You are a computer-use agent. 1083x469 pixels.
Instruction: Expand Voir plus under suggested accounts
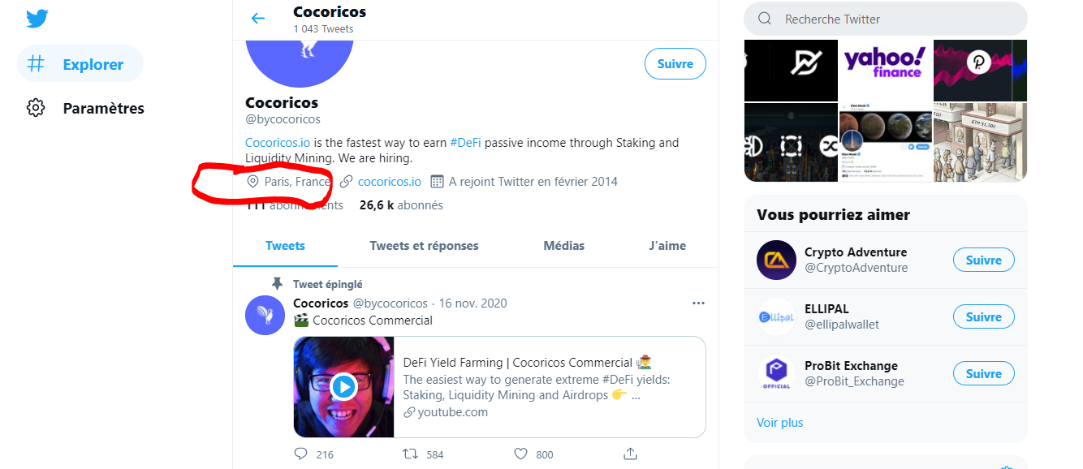coord(779,422)
